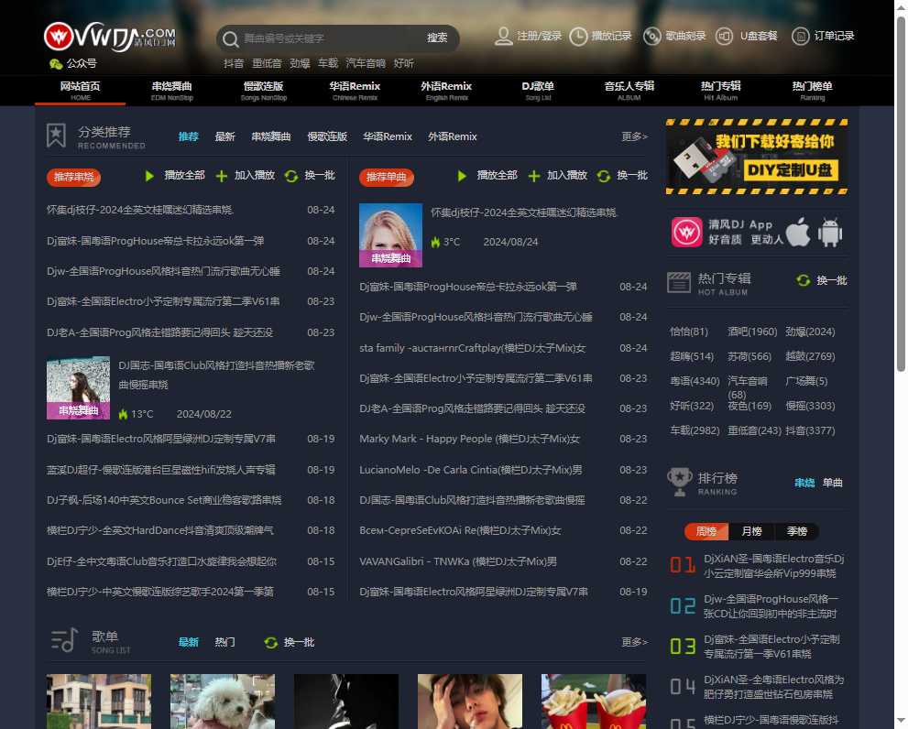Open the 播放记录 play history icon
Image resolution: width=908 pixels, height=729 pixels.
coord(577,36)
